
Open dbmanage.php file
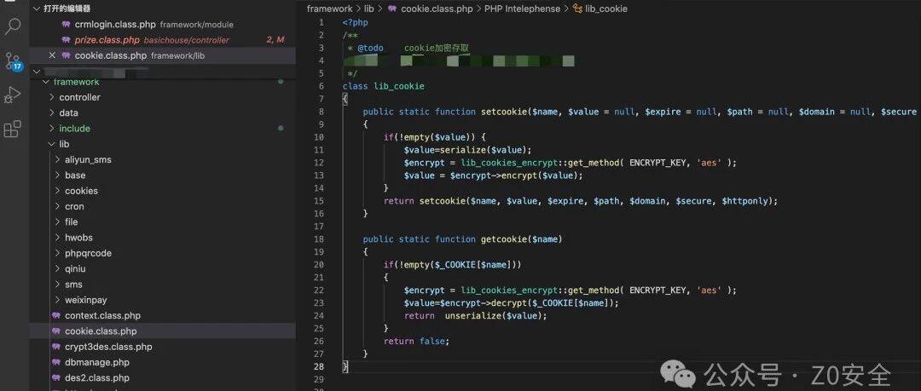tap(163, 362)
